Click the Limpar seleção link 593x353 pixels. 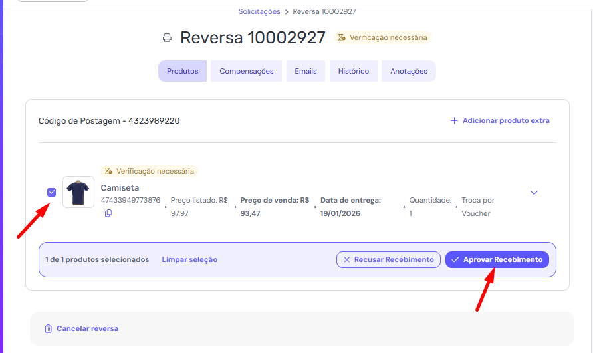tap(189, 260)
